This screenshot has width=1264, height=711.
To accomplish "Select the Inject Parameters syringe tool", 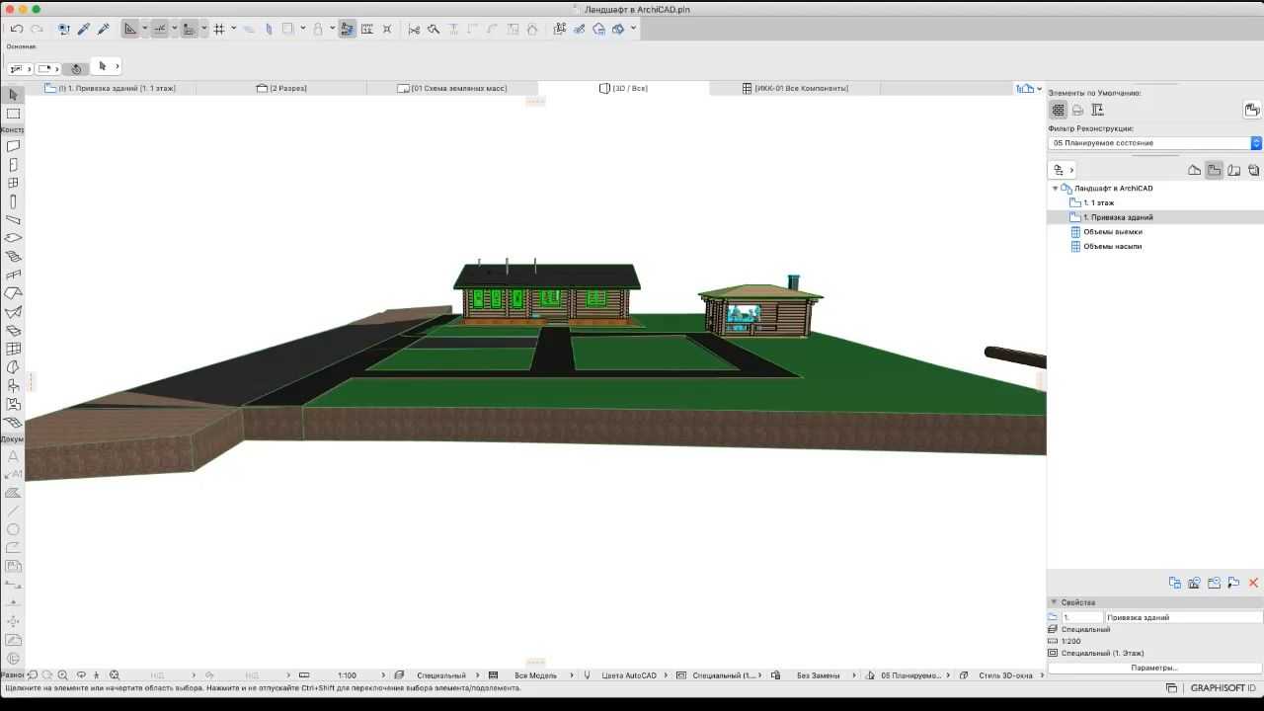I will pos(104,30).
